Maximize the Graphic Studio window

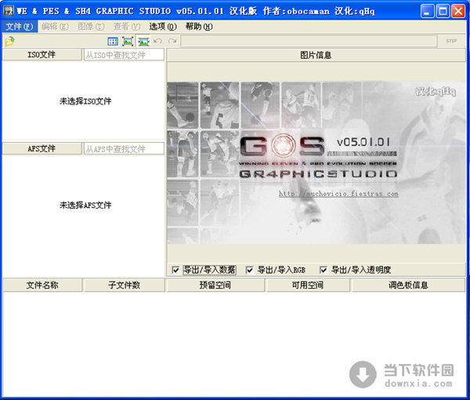click(x=443, y=12)
